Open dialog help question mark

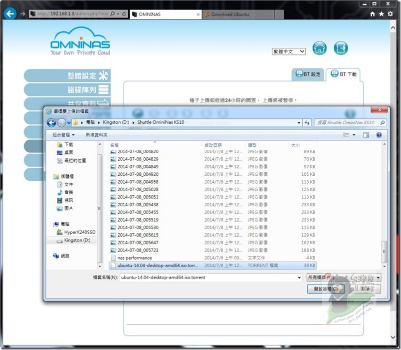coord(379,135)
